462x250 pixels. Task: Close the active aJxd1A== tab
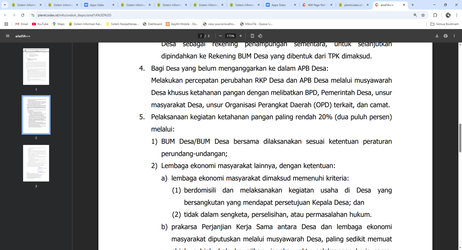click(404, 5)
